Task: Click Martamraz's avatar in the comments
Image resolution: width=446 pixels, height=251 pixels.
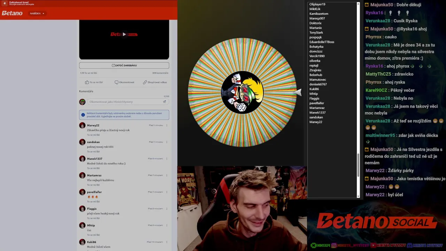Action: (x=82, y=175)
